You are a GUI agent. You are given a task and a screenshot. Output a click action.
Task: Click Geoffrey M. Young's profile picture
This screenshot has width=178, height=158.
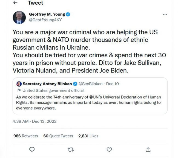[19, 18]
